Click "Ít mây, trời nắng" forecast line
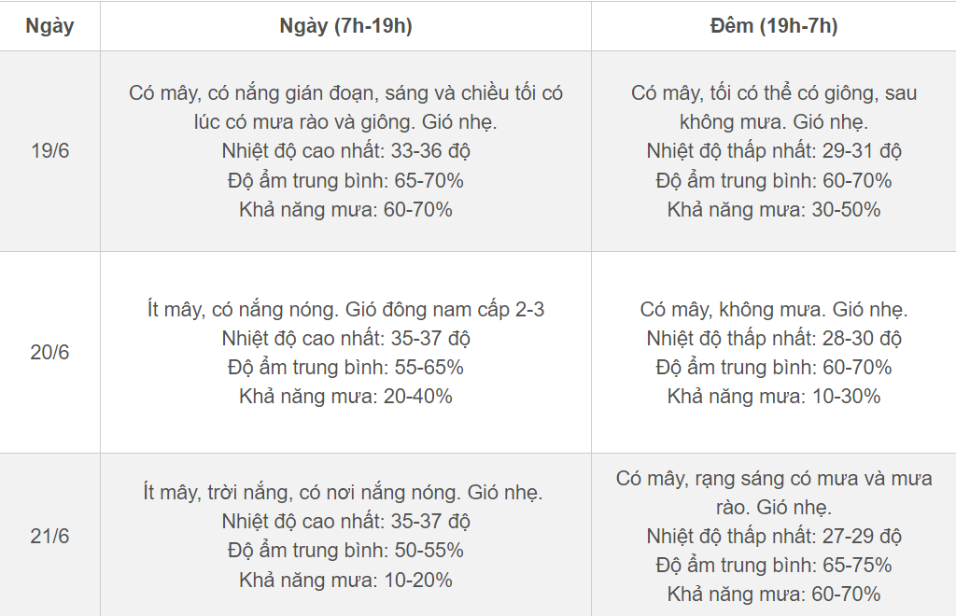This screenshot has width=956, height=616. 343,492
